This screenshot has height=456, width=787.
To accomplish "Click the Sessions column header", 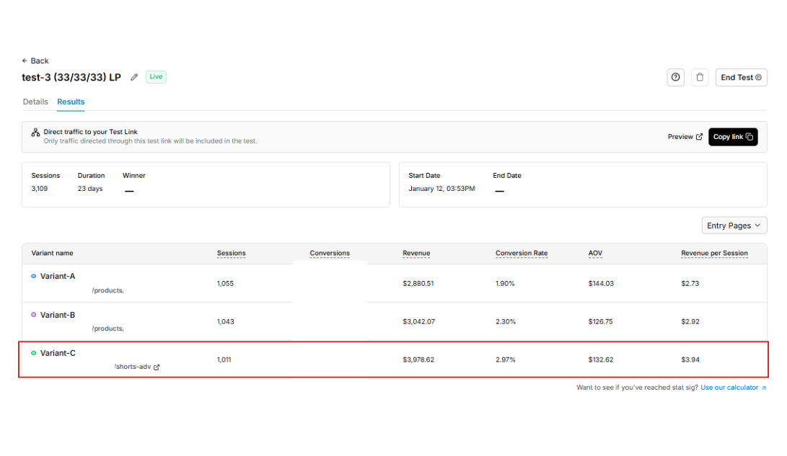I will coord(231,254).
